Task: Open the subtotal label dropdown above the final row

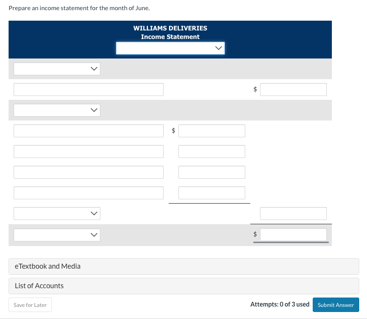Action: (57, 213)
